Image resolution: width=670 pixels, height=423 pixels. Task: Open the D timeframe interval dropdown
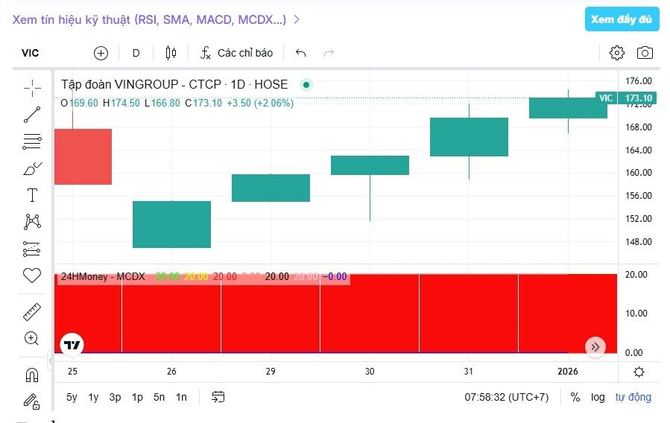[x=136, y=53]
